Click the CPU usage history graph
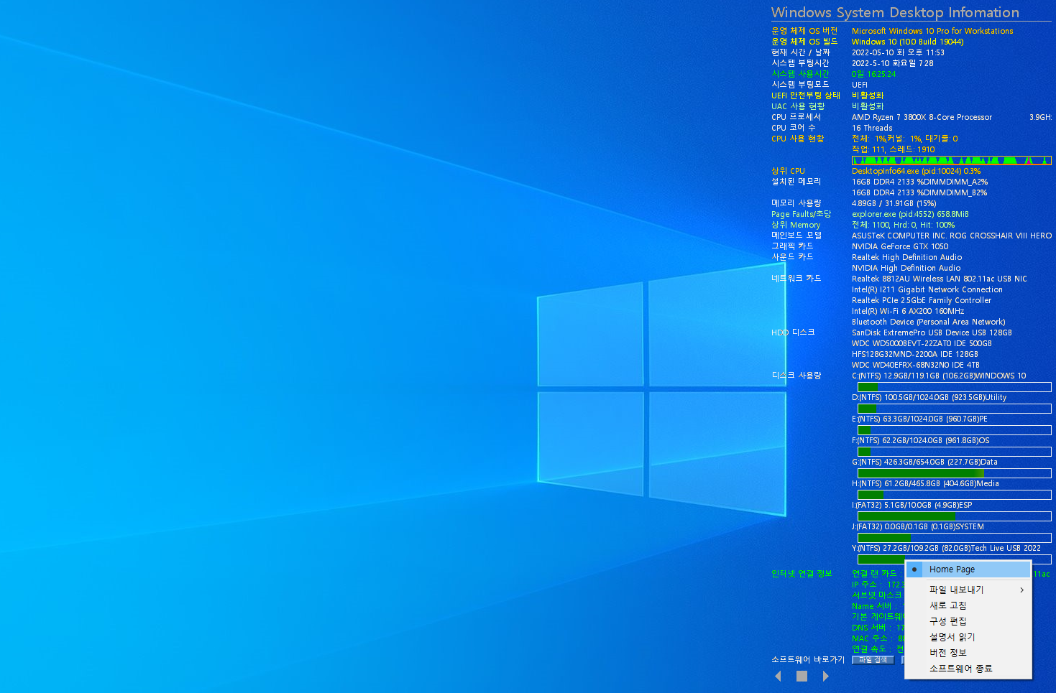 952,161
